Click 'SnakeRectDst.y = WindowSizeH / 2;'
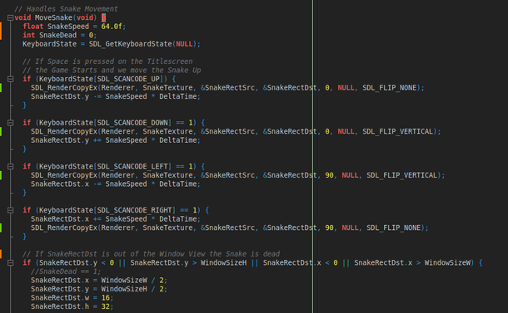The height and width of the screenshot is (313, 508). point(99,289)
